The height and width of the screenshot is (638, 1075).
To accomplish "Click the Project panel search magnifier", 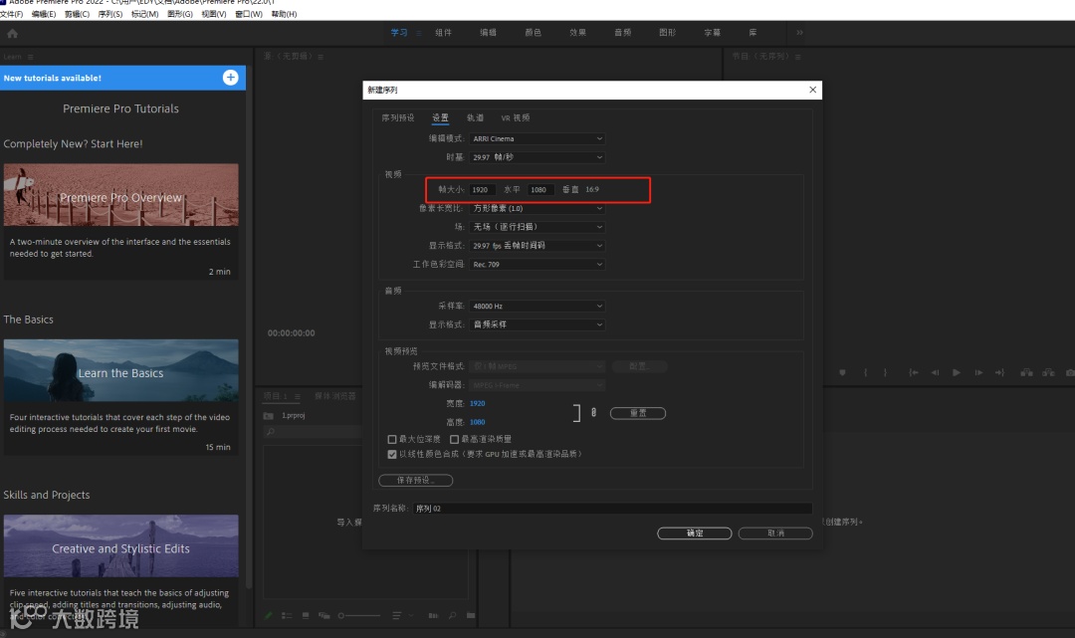I will click(271, 432).
